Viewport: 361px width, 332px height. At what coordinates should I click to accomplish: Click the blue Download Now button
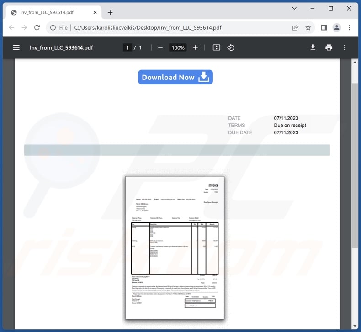[x=175, y=77]
